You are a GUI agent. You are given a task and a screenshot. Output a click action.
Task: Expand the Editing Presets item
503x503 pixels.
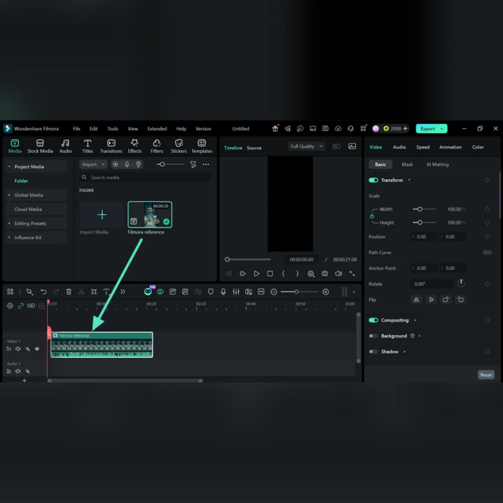coord(9,223)
